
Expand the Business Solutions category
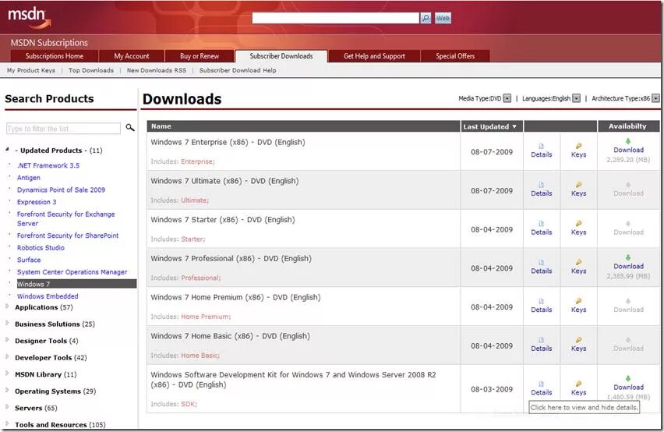coord(7,323)
